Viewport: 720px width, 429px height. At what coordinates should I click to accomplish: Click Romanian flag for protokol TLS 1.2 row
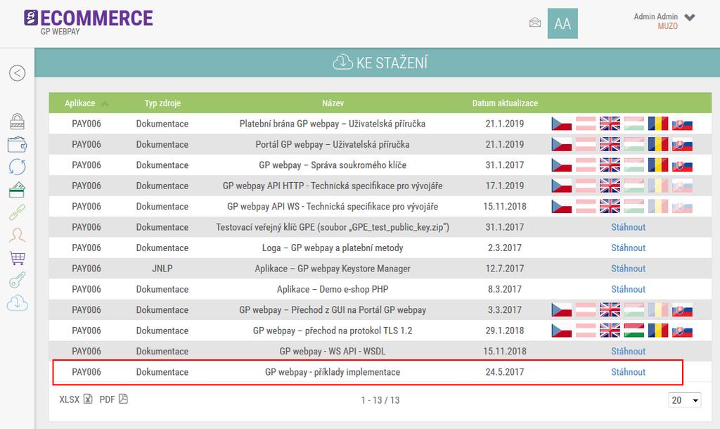658,331
